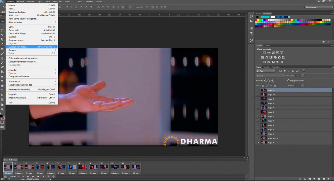Open the Tipo layer filter dropdown
334x181 pixels.
(x=266, y=71)
